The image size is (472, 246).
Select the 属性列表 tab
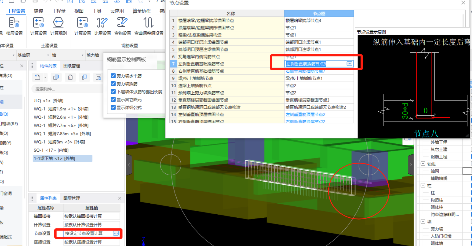[x=48, y=198]
